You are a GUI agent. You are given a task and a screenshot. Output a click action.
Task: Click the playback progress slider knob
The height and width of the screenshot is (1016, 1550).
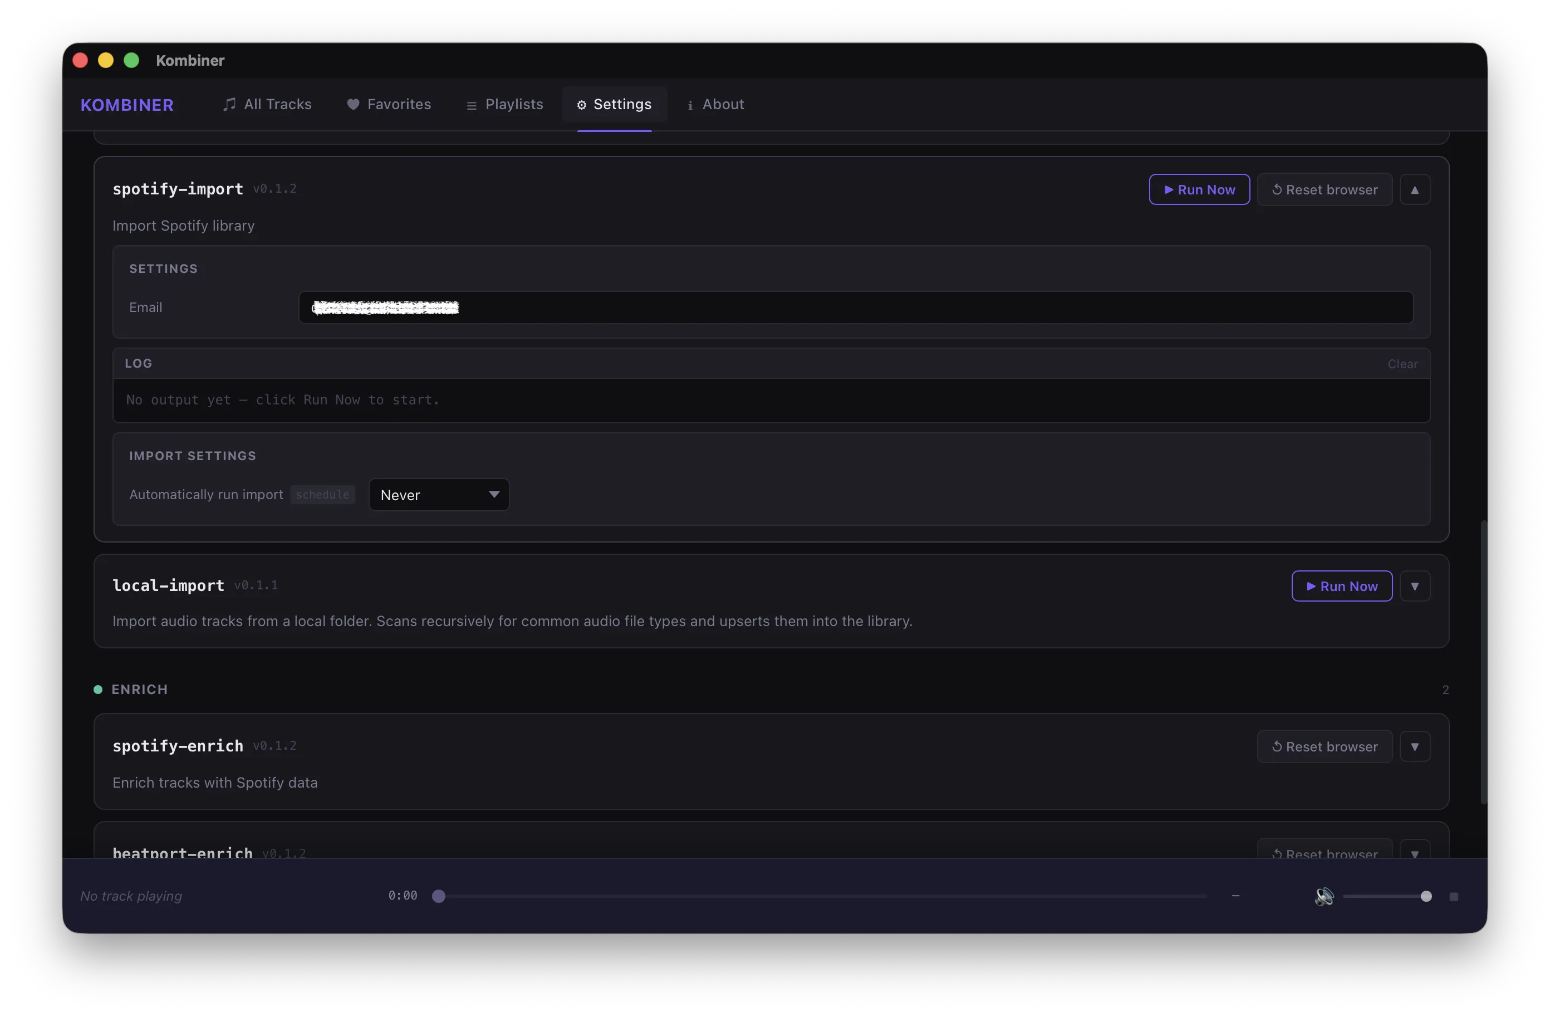[438, 896]
